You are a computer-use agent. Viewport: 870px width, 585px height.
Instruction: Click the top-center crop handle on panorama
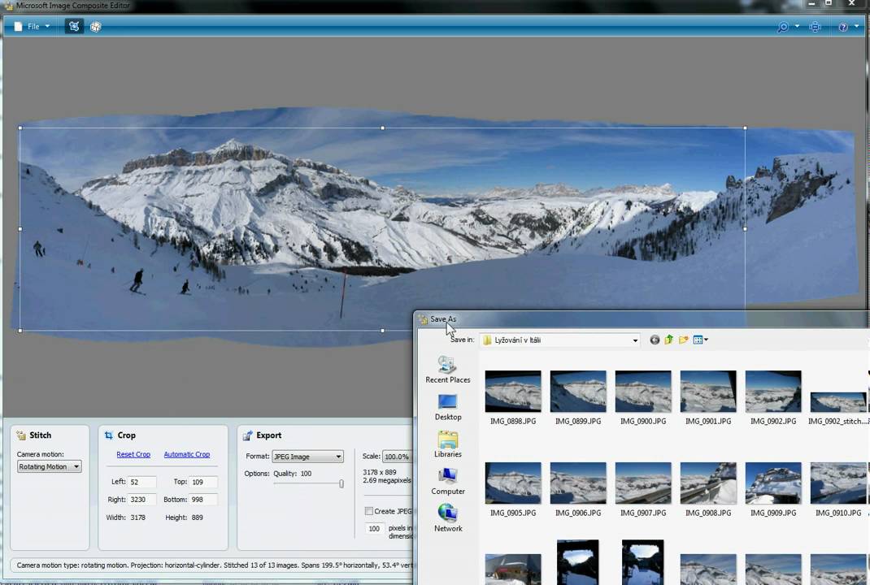tap(383, 128)
